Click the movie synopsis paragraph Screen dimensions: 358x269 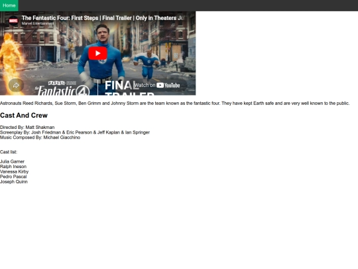point(174,104)
